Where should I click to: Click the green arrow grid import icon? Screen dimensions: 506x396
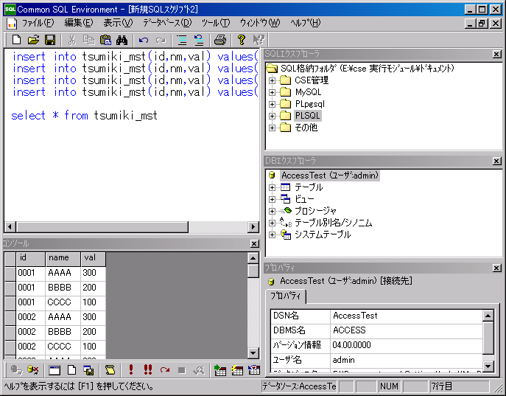[220, 370]
